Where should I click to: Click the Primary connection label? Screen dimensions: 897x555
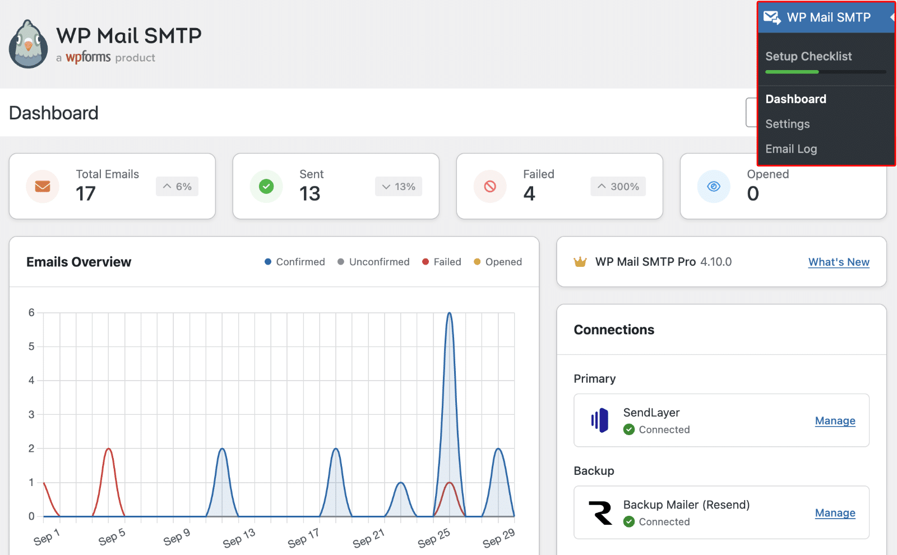[594, 379]
